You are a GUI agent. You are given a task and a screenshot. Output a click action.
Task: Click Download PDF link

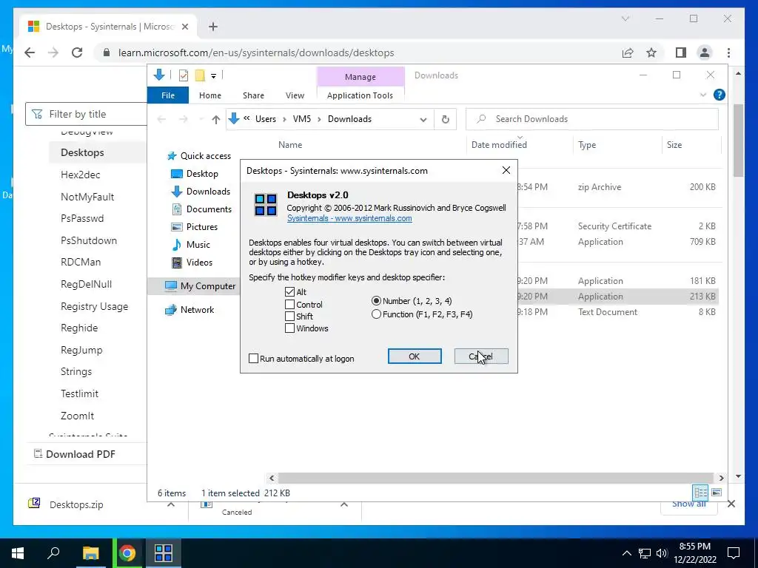[75, 454]
